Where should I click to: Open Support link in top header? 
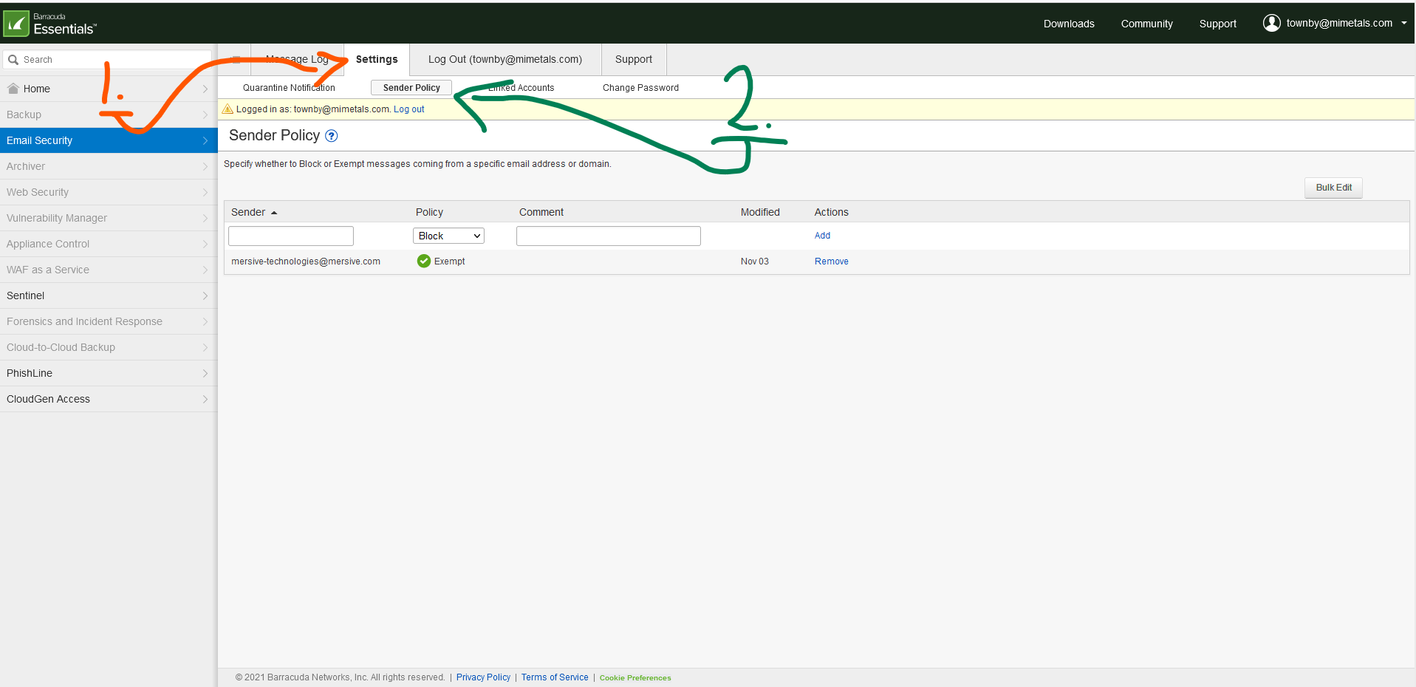tap(1217, 24)
